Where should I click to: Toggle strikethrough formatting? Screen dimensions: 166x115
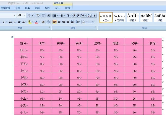pos(10,22)
